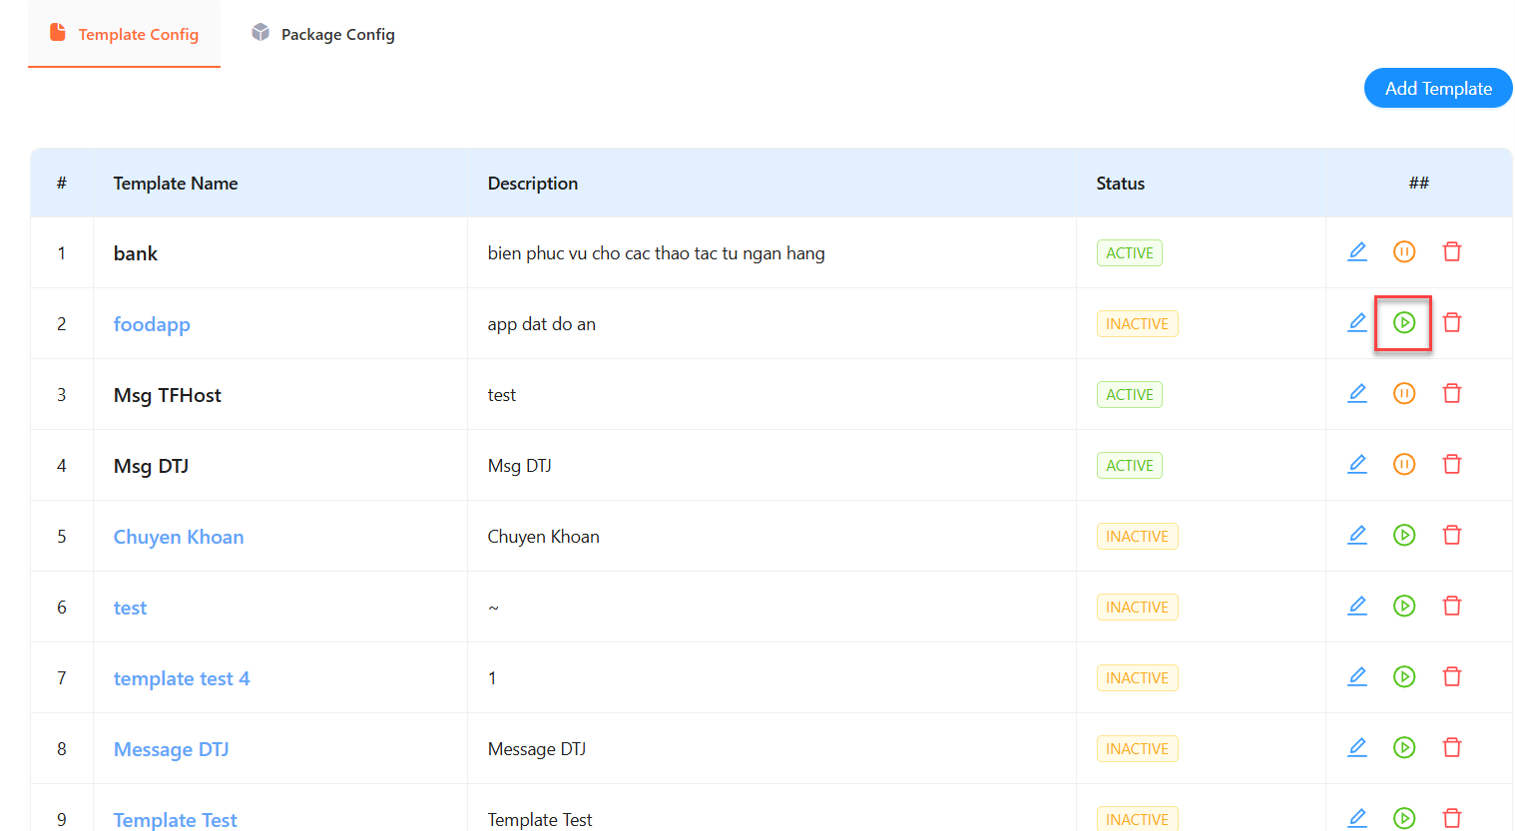Pause the Msg TFHost template
Screen dimensions: 1515x831
click(x=1404, y=393)
